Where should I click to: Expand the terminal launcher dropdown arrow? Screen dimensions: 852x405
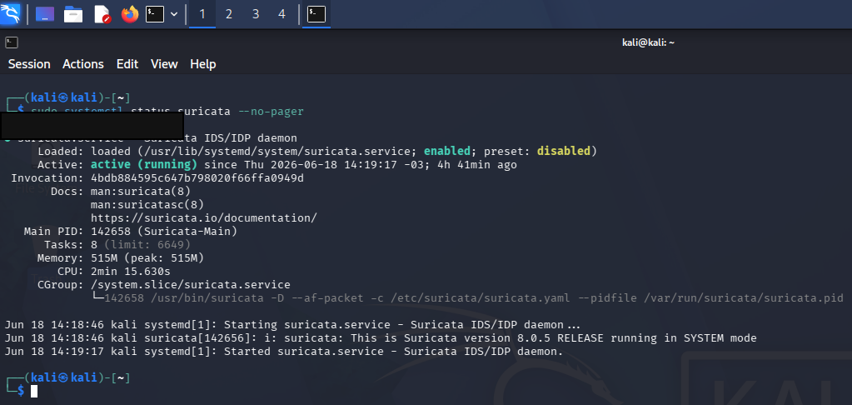pyautogui.click(x=174, y=14)
